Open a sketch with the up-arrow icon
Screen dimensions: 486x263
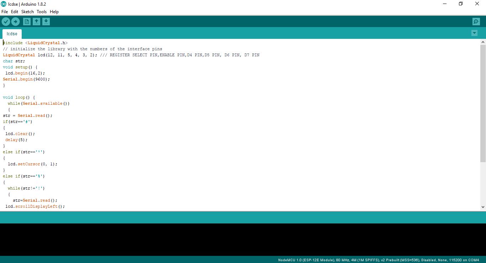coord(36,22)
